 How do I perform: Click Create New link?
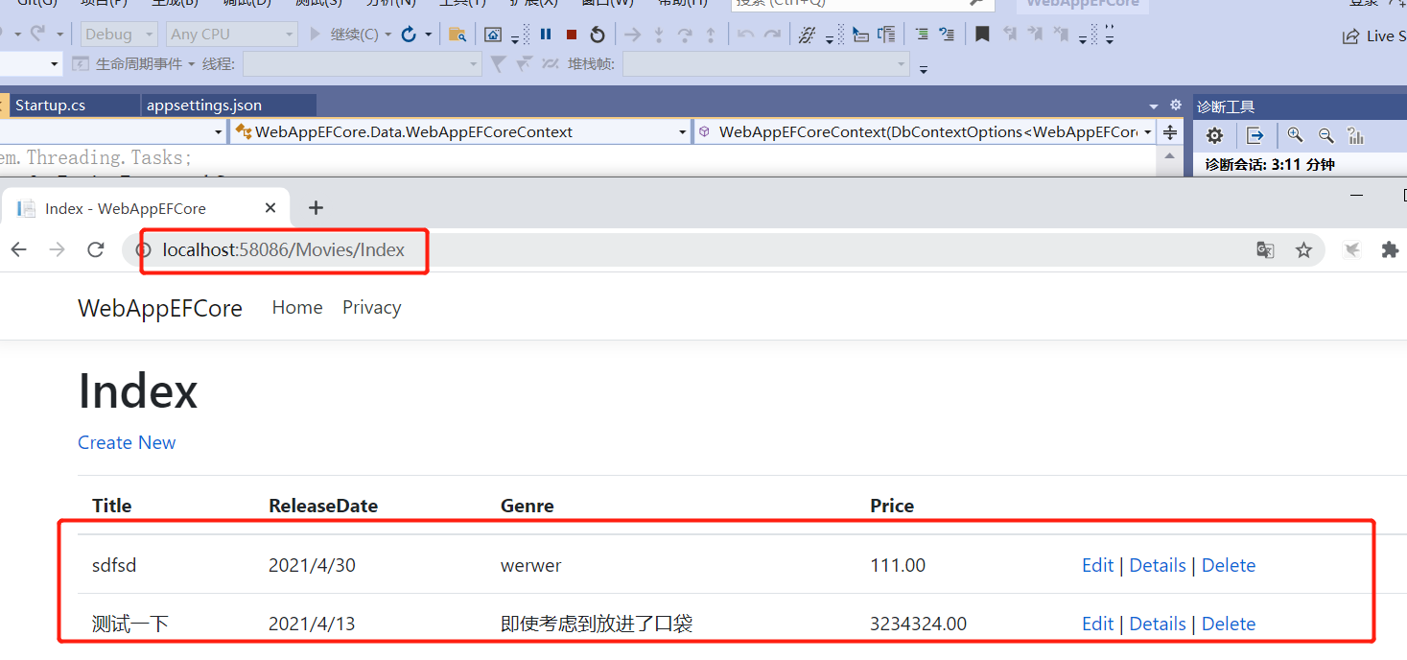click(x=127, y=442)
